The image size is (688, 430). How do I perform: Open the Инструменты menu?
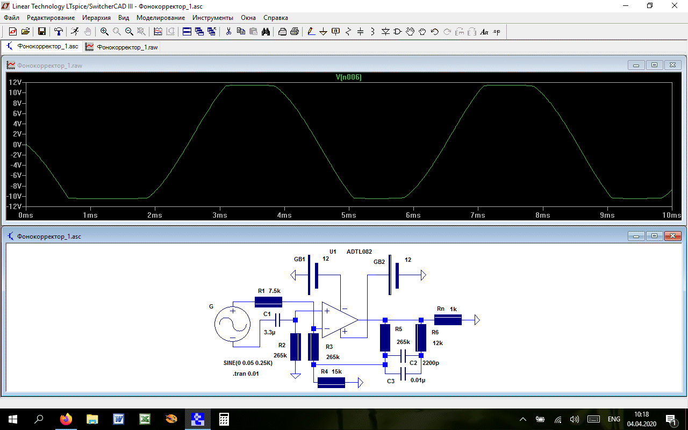coord(213,18)
